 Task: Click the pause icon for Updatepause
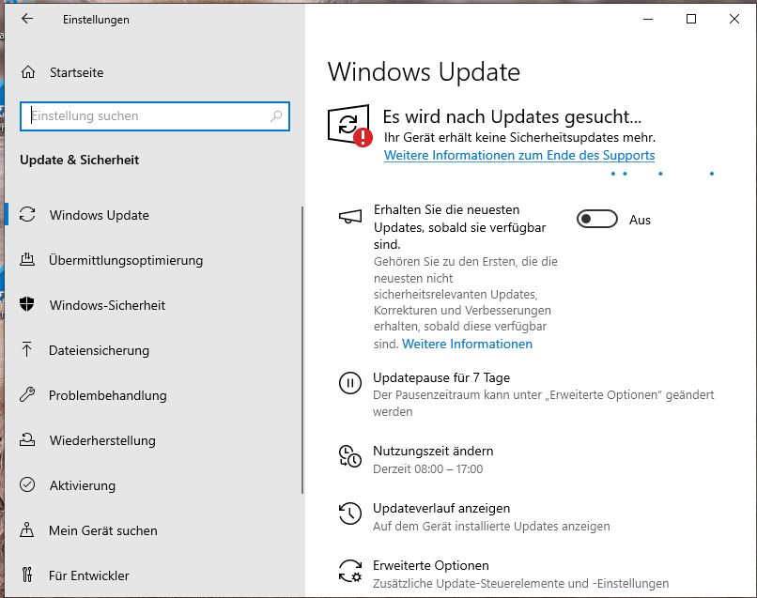pyautogui.click(x=350, y=383)
